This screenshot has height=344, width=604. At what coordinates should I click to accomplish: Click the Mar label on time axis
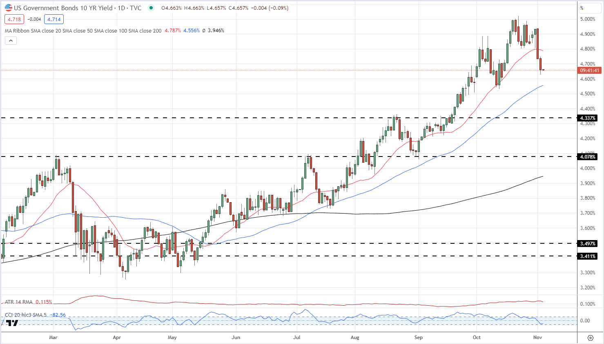53,337
